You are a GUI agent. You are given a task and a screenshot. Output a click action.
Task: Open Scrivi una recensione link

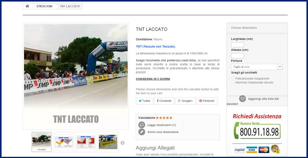coord(163,132)
